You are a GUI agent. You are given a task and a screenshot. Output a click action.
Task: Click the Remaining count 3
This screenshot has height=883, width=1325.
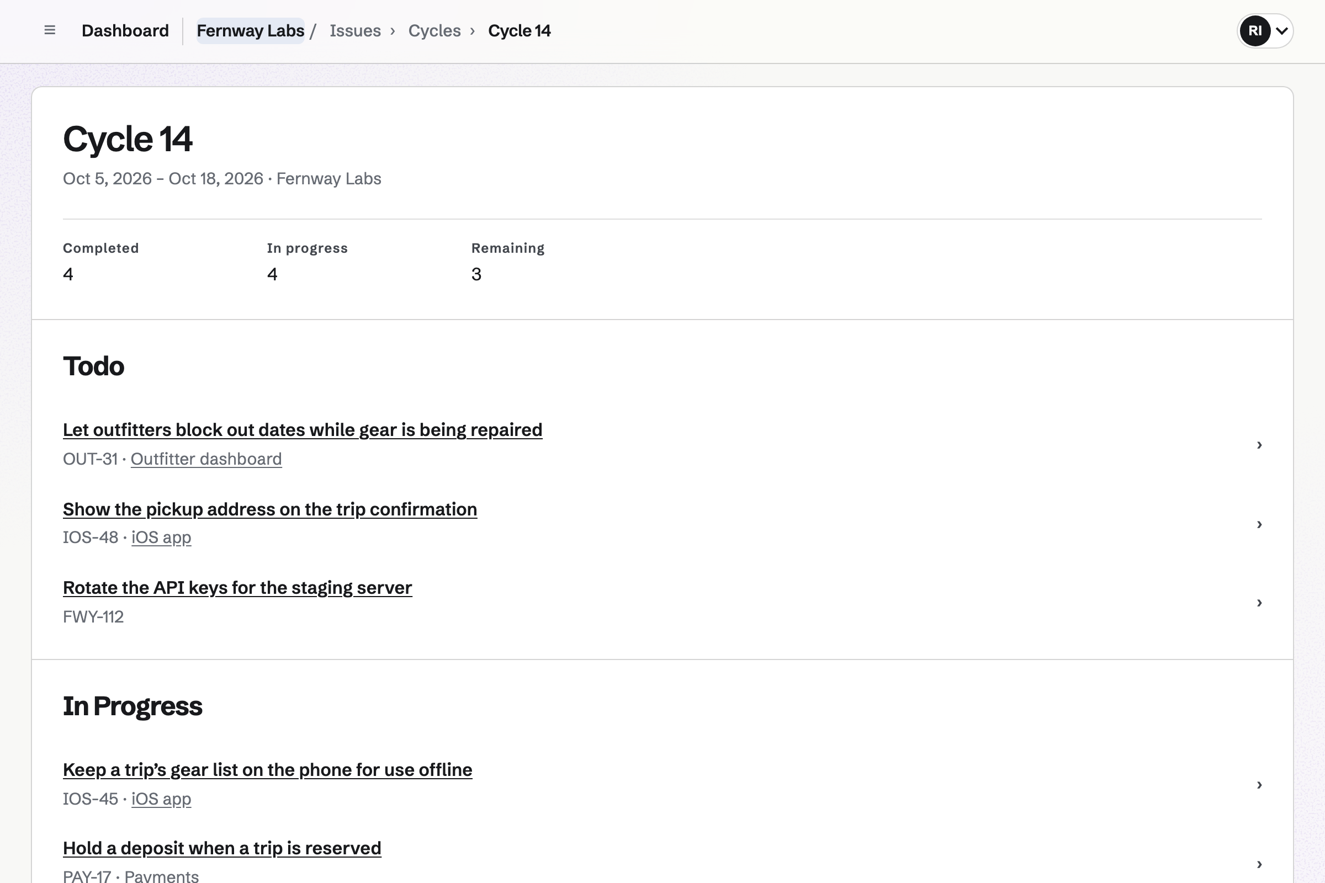(x=476, y=274)
